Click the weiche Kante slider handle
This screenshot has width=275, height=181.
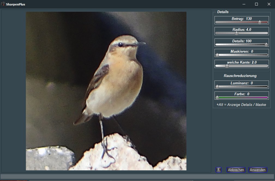tap(227, 66)
